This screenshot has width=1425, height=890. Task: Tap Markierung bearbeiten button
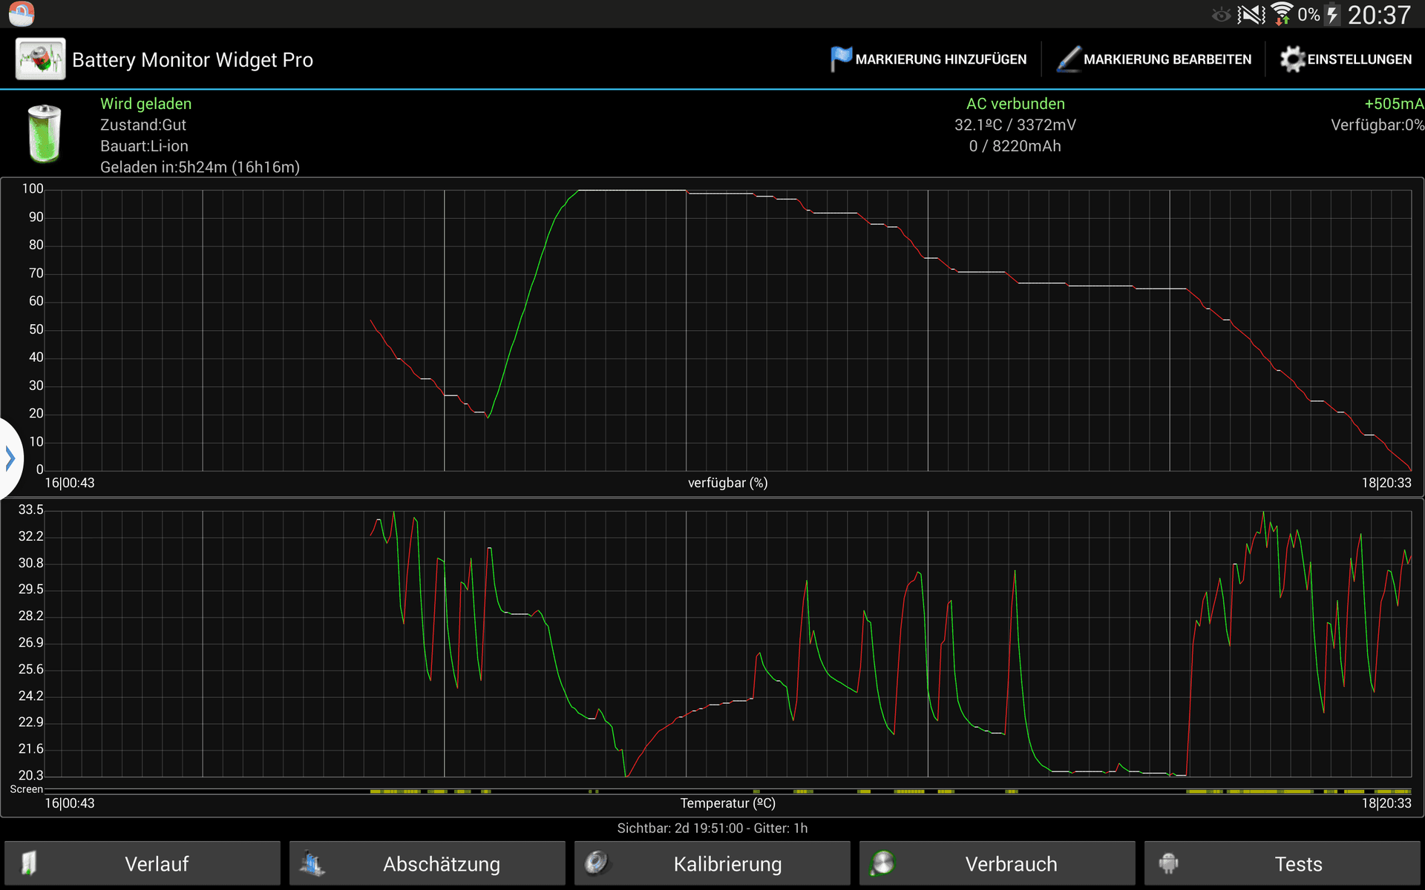(x=1154, y=59)
